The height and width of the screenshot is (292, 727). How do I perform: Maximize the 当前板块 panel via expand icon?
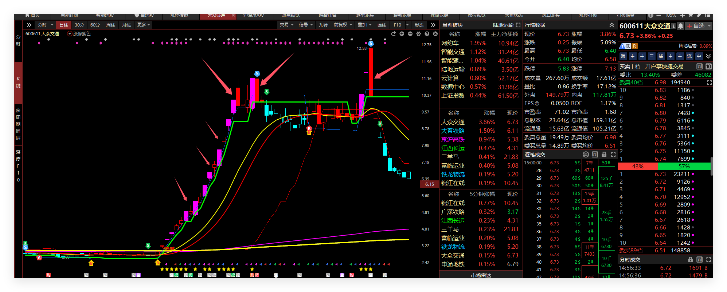coord(518,25)
